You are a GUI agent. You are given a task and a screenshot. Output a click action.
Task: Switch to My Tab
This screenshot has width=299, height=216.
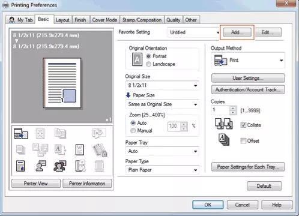coord(20,20)
